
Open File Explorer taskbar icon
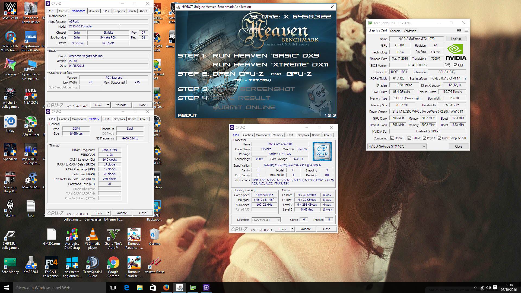pos(139,288)
